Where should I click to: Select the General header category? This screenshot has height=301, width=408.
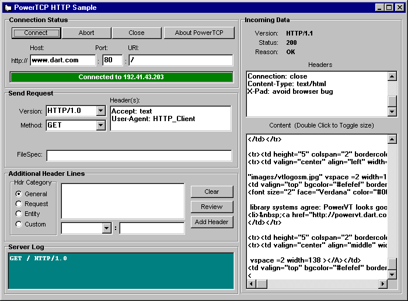(x=31, y=194)
